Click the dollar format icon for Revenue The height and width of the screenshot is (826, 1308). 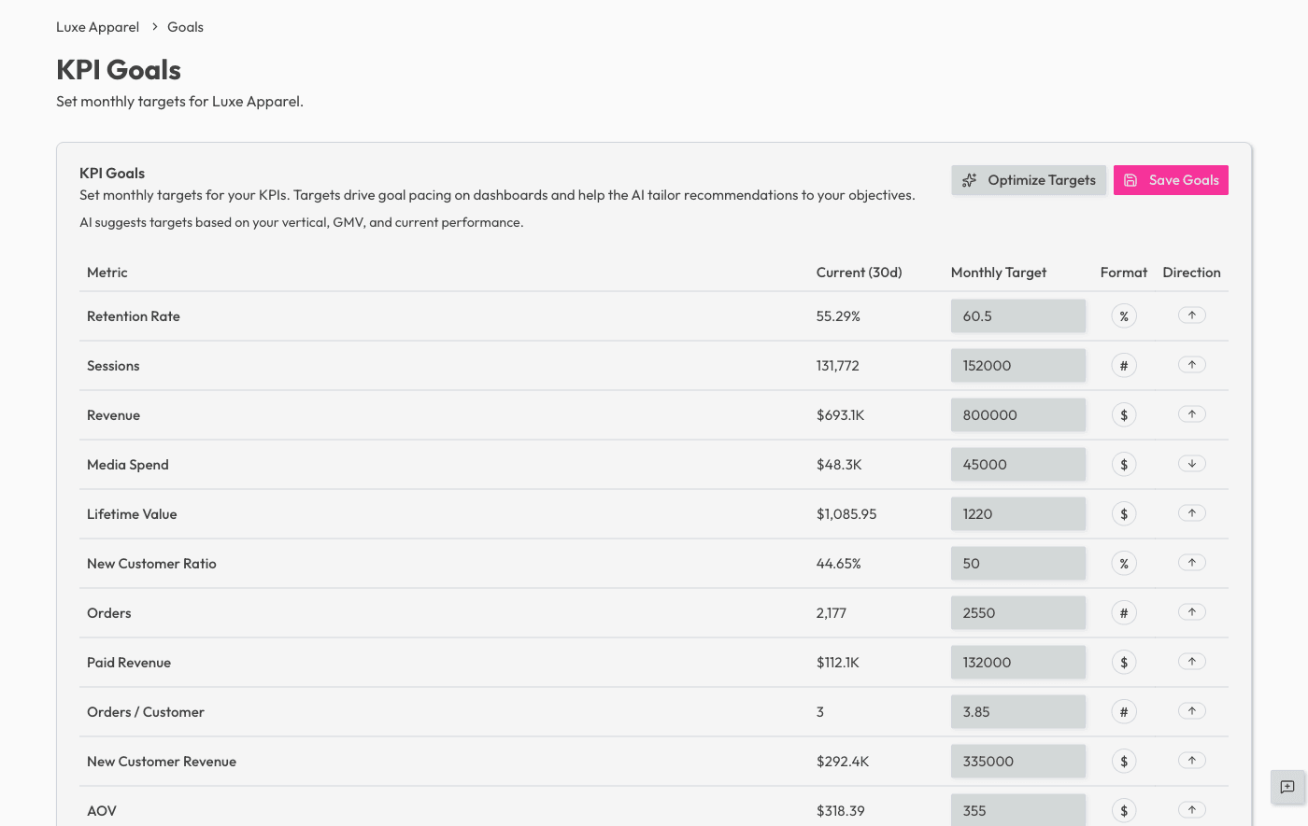[1124, 414]
